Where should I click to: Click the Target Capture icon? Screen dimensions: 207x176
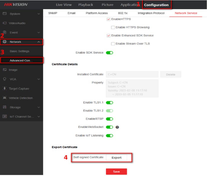pos(5,89)
